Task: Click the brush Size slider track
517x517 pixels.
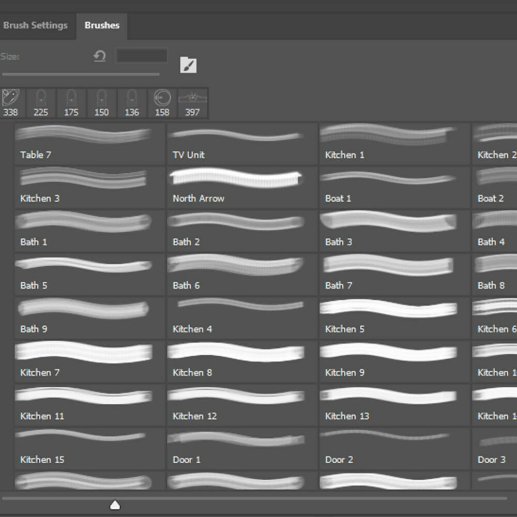Action: point(81,74)
